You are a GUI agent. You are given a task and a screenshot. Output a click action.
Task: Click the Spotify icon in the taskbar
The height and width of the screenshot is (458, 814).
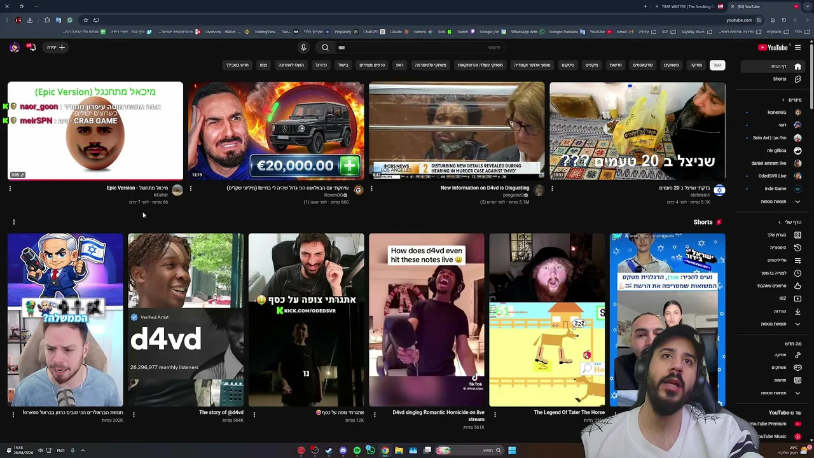(x=357, y=450)
